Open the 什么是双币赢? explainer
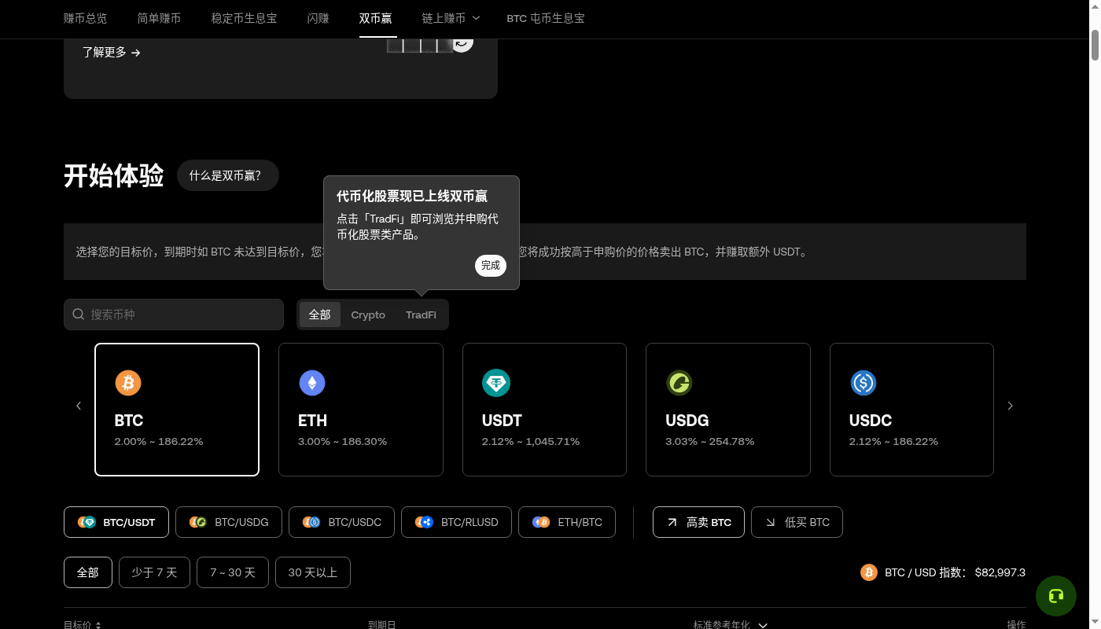Viewport: 1101px width, 629px height. pyautogui.click(x=228, y=176)
